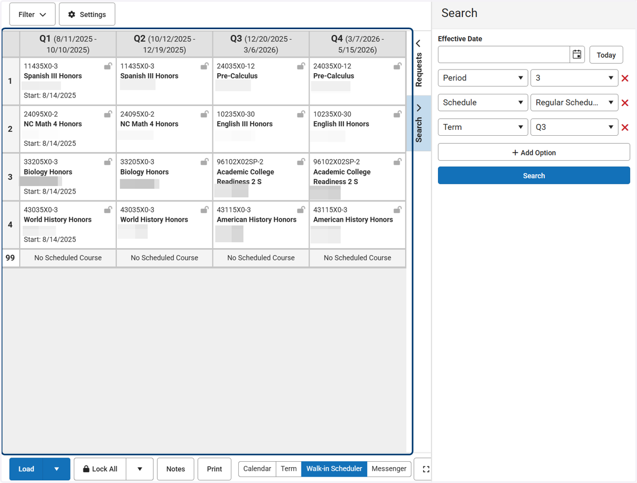Open the Regular Schedule value dropdown

(574, 103)
